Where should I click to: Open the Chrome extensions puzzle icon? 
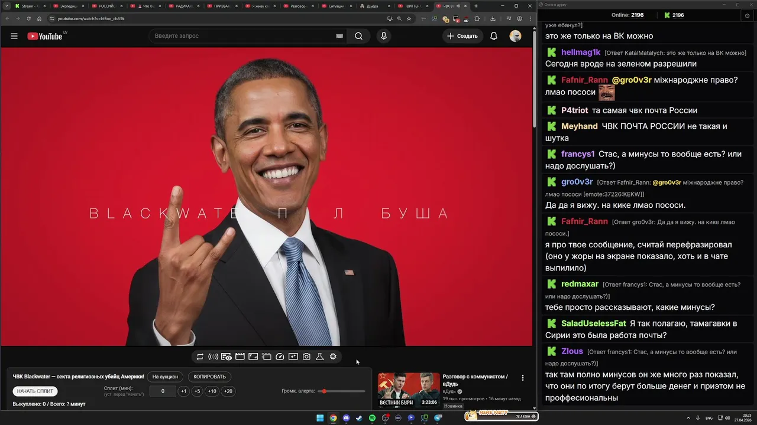477,18
